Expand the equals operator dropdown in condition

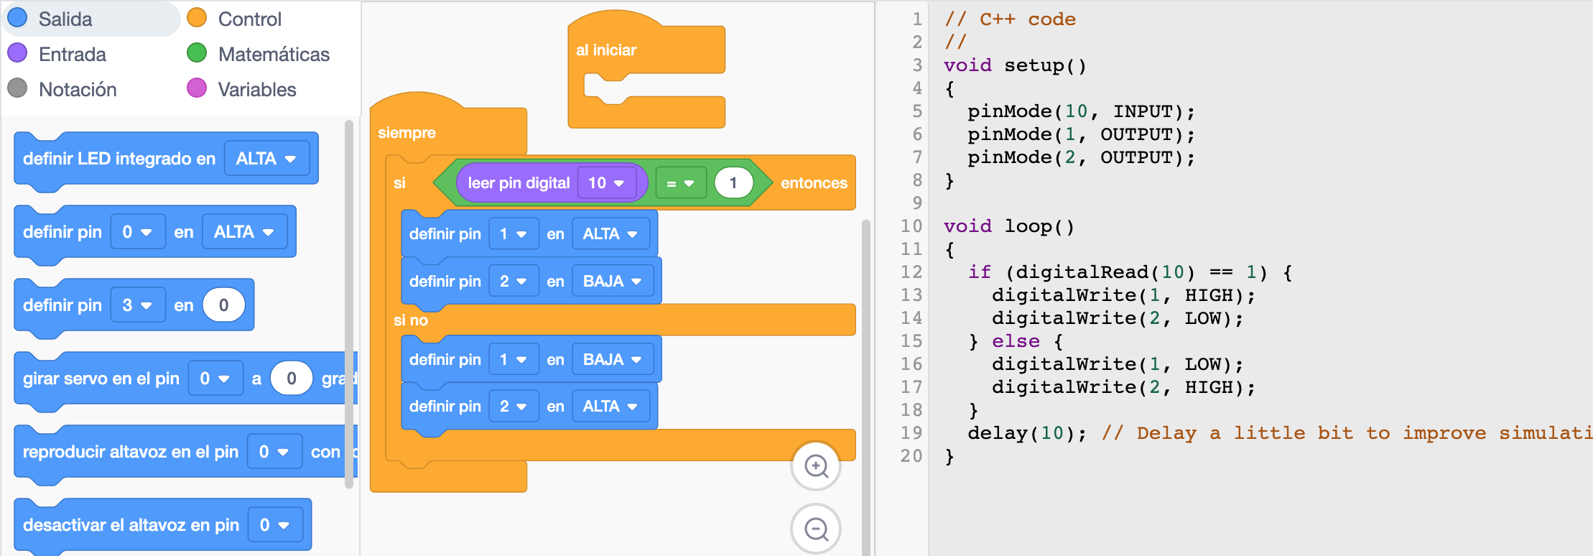[680, 183]
